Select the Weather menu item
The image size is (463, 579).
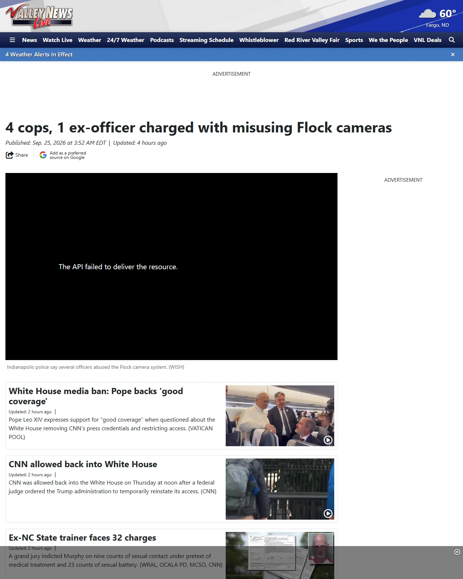click(90, 40)
